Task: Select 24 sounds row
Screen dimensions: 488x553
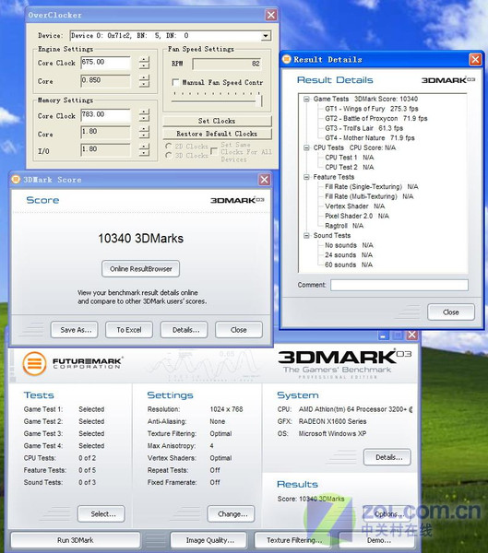Action: point(349,255)
